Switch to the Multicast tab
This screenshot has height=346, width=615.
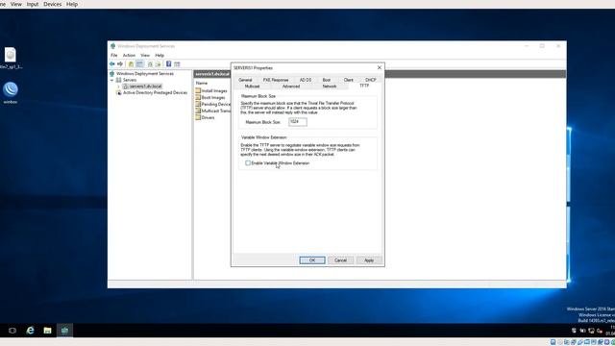(252, 86)
